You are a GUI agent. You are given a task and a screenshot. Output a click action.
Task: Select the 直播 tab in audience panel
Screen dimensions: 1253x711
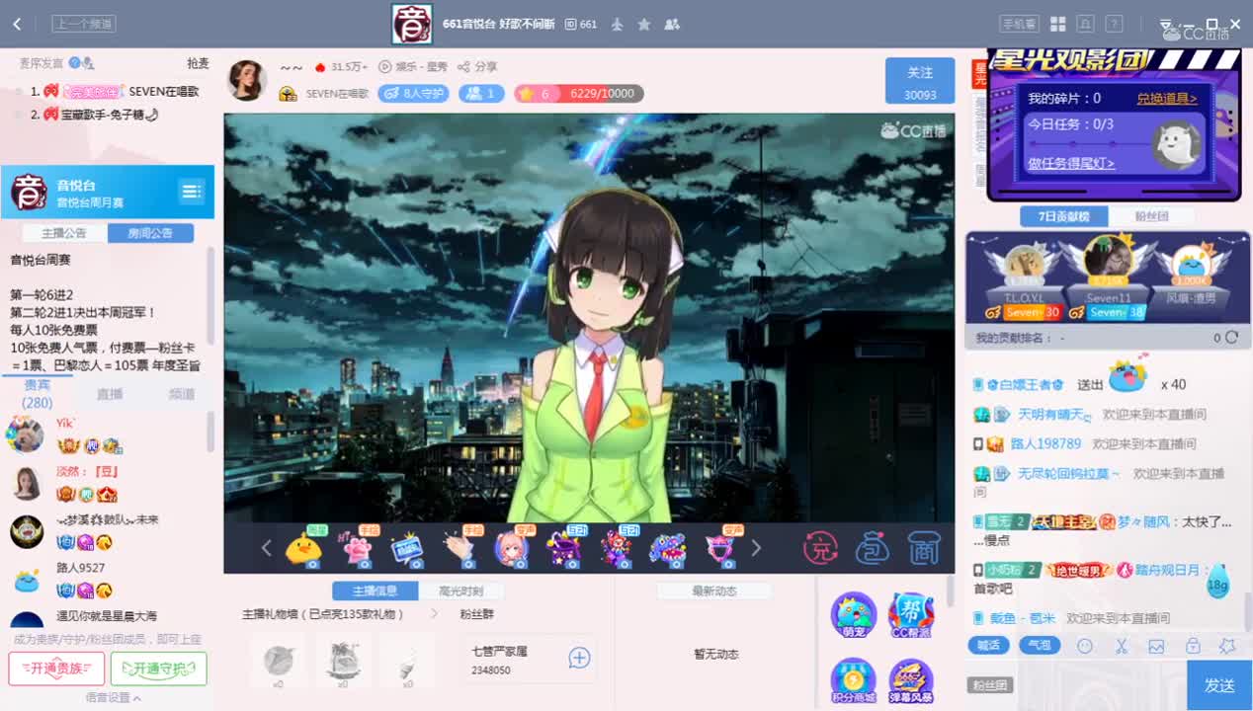click(110, 393)
